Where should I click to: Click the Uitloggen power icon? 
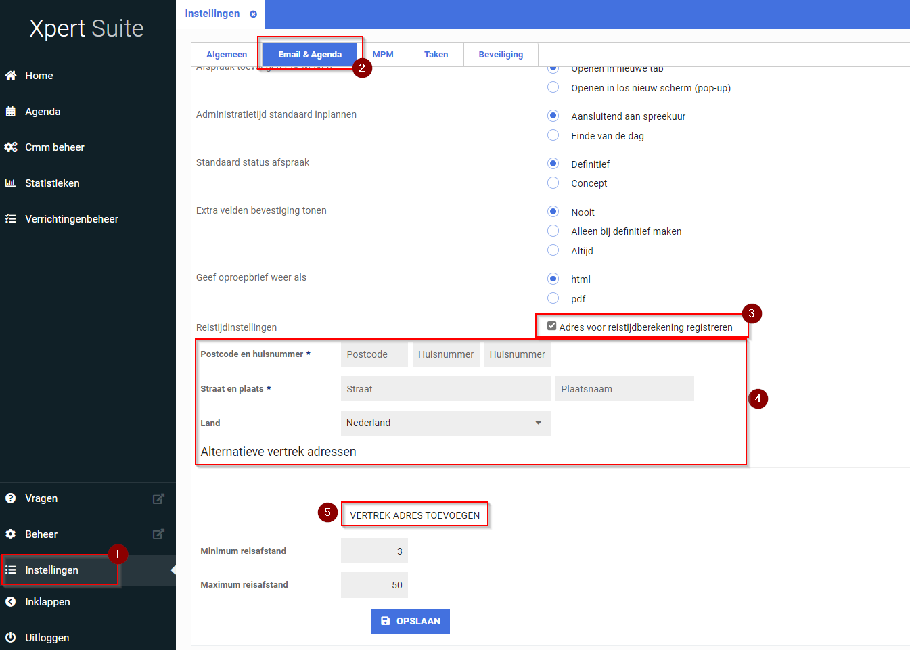(11, 637)
